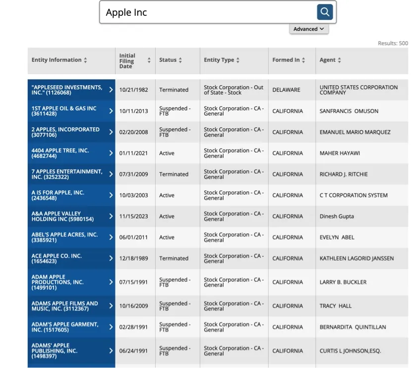This screenshot has width=416, height=368.
Task: Expand Appleseed Investments row chevron
Action: [111, 90]
